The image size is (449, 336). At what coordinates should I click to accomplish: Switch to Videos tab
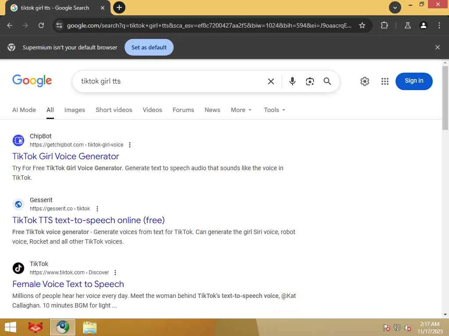click(152, 110)
